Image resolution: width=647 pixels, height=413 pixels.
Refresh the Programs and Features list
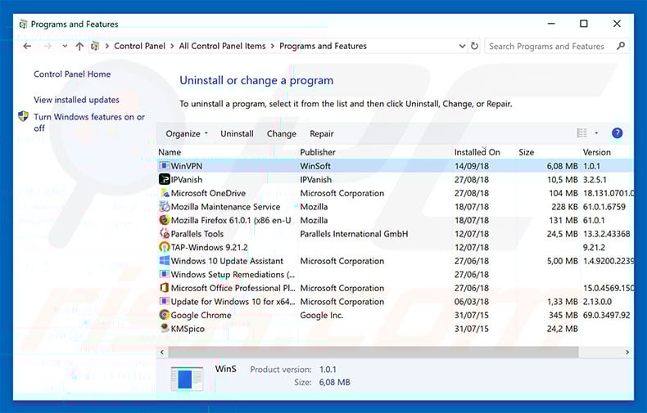pos(474,46)
